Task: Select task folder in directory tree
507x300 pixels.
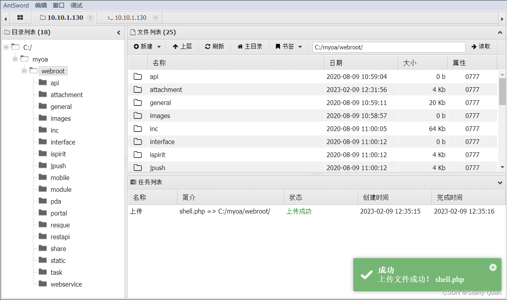Action: 56,272
